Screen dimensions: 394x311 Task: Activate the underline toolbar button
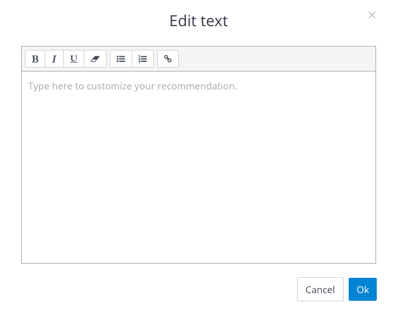[x=73, y=59]
